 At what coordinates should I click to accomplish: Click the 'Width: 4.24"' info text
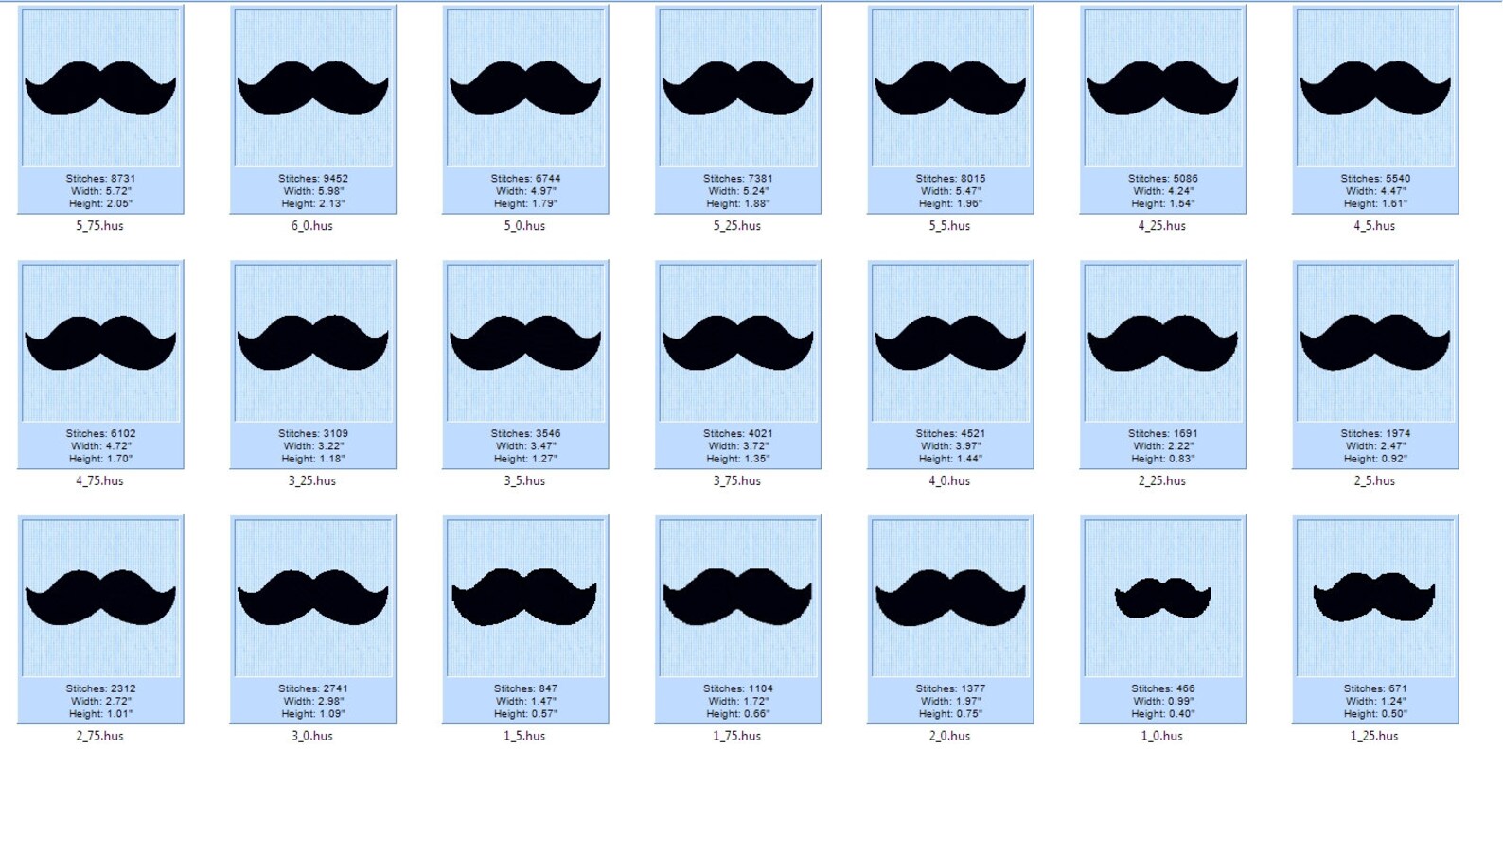1163,191
